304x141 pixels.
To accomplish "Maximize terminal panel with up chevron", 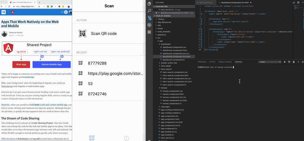I will pyautogui.click(x=298, y=62).
